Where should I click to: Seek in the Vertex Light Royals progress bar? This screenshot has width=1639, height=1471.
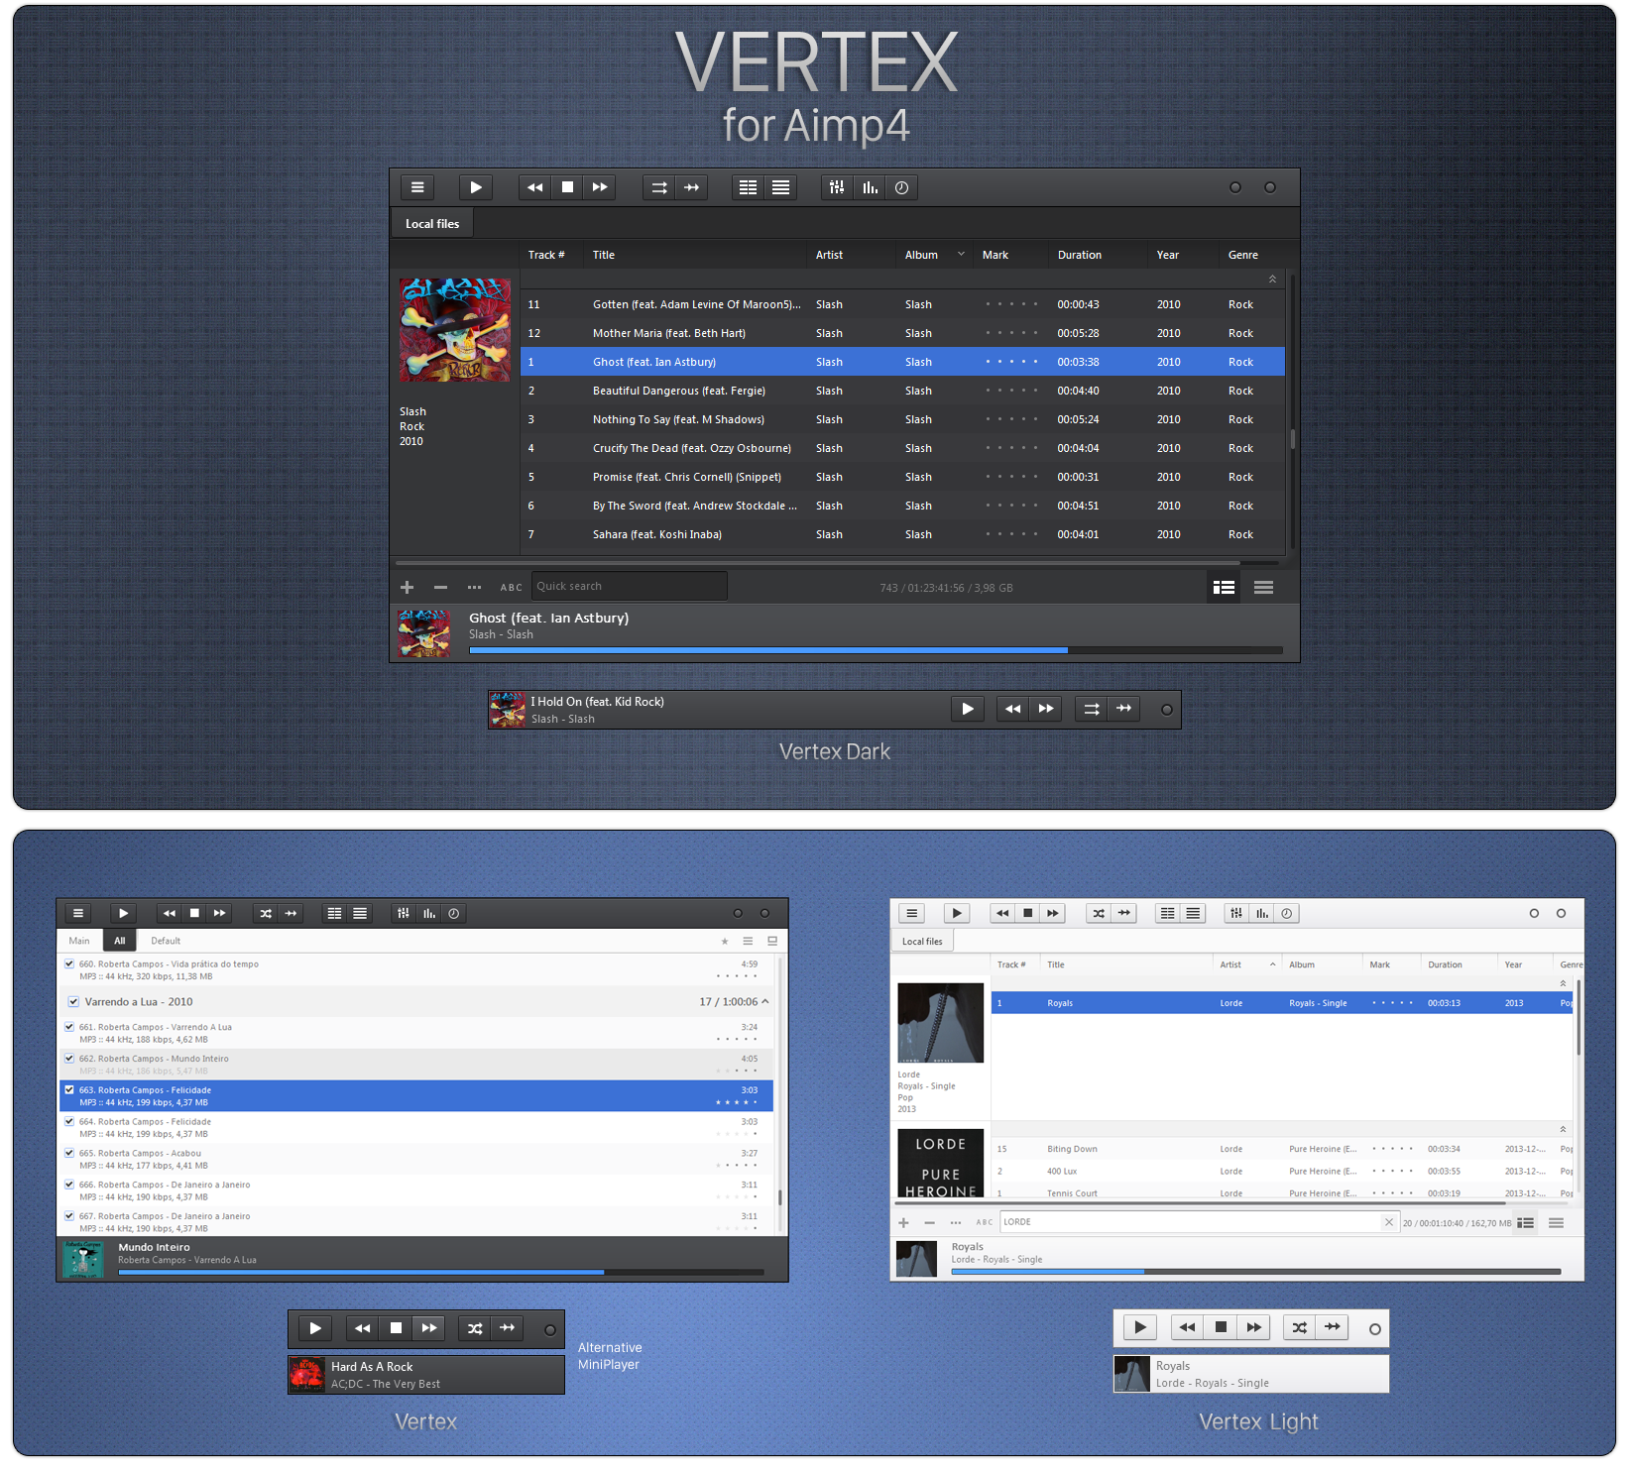[1256, 1271]
